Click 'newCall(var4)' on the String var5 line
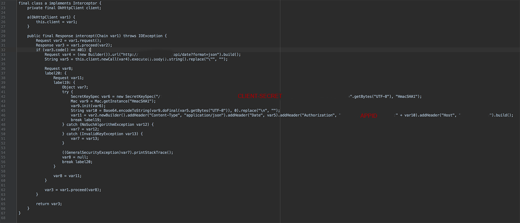 [108, 59]
